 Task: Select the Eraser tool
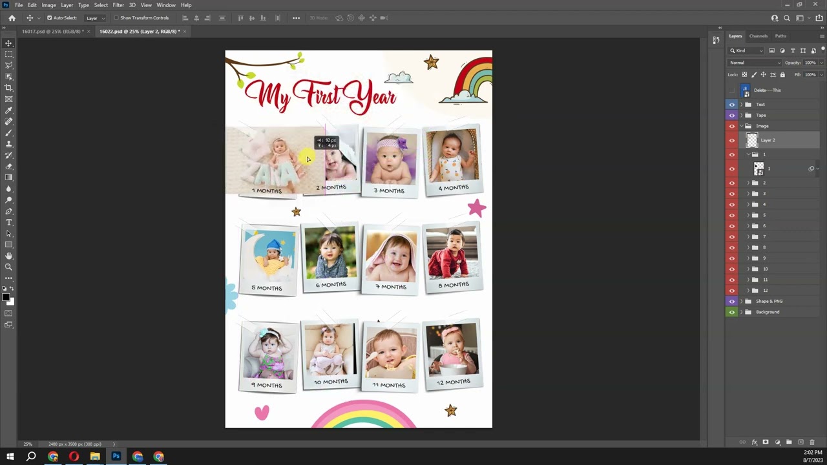(x=9, y=166)
